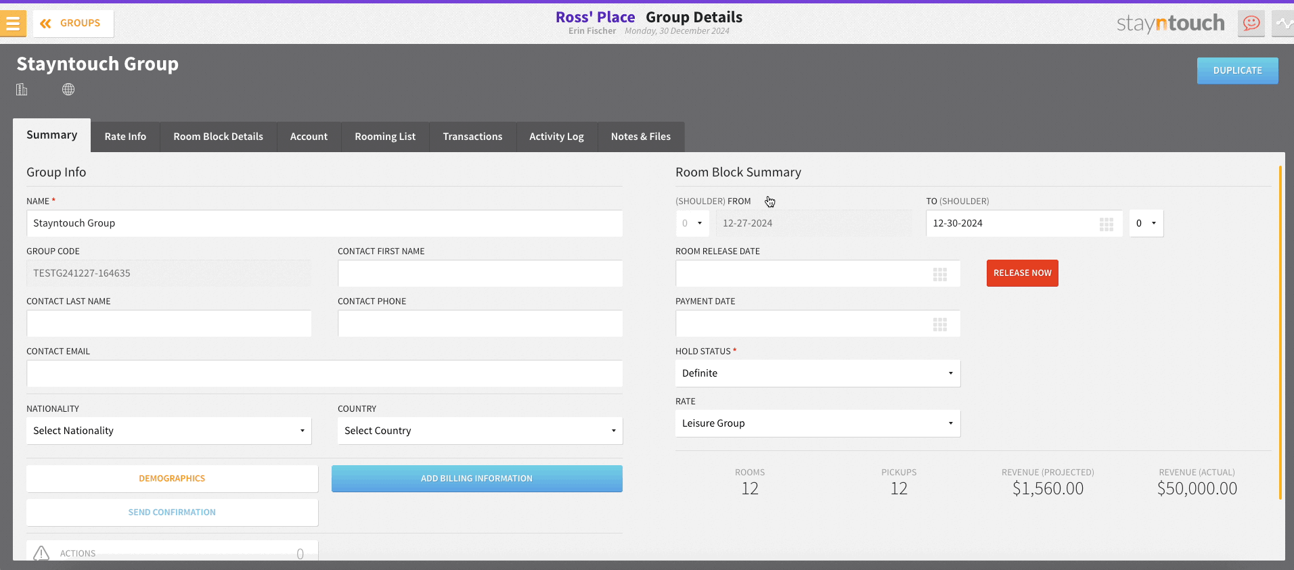The image size is (1294, 570).
Task: Click the Release Now button
Action: [x=1022, y=273]
